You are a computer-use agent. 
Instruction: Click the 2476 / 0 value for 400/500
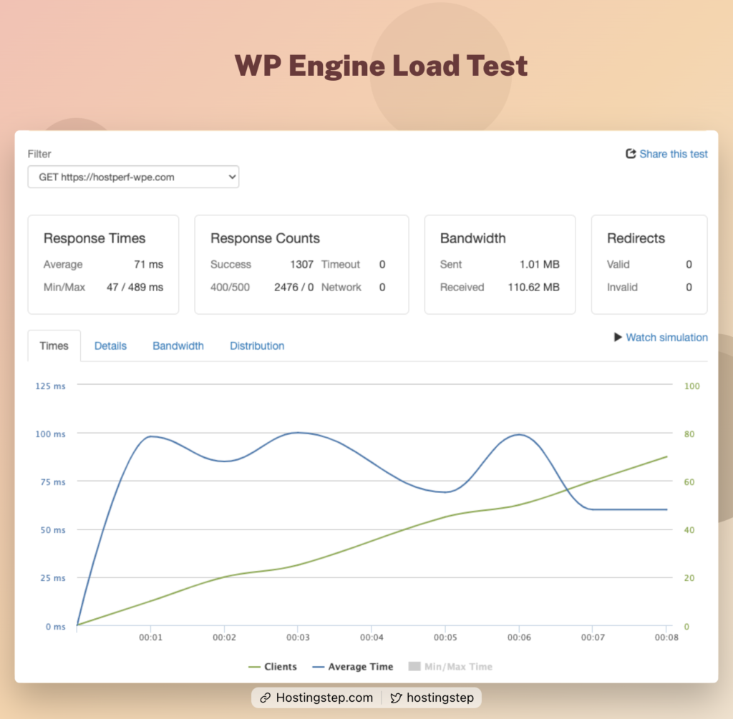(293, 288)
